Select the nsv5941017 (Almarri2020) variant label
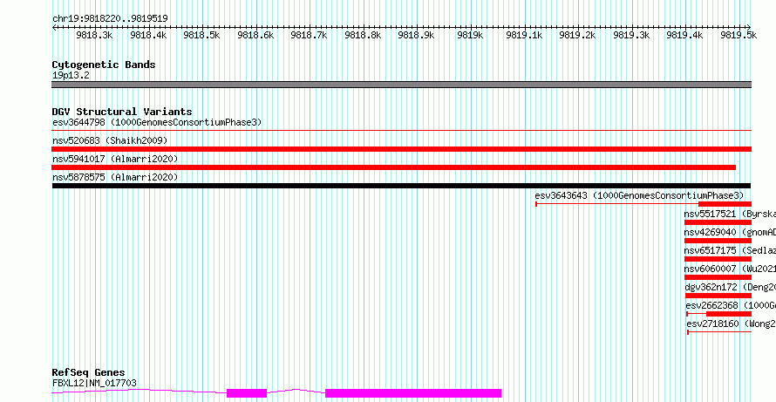776x402 pixels. coord(115,159)
